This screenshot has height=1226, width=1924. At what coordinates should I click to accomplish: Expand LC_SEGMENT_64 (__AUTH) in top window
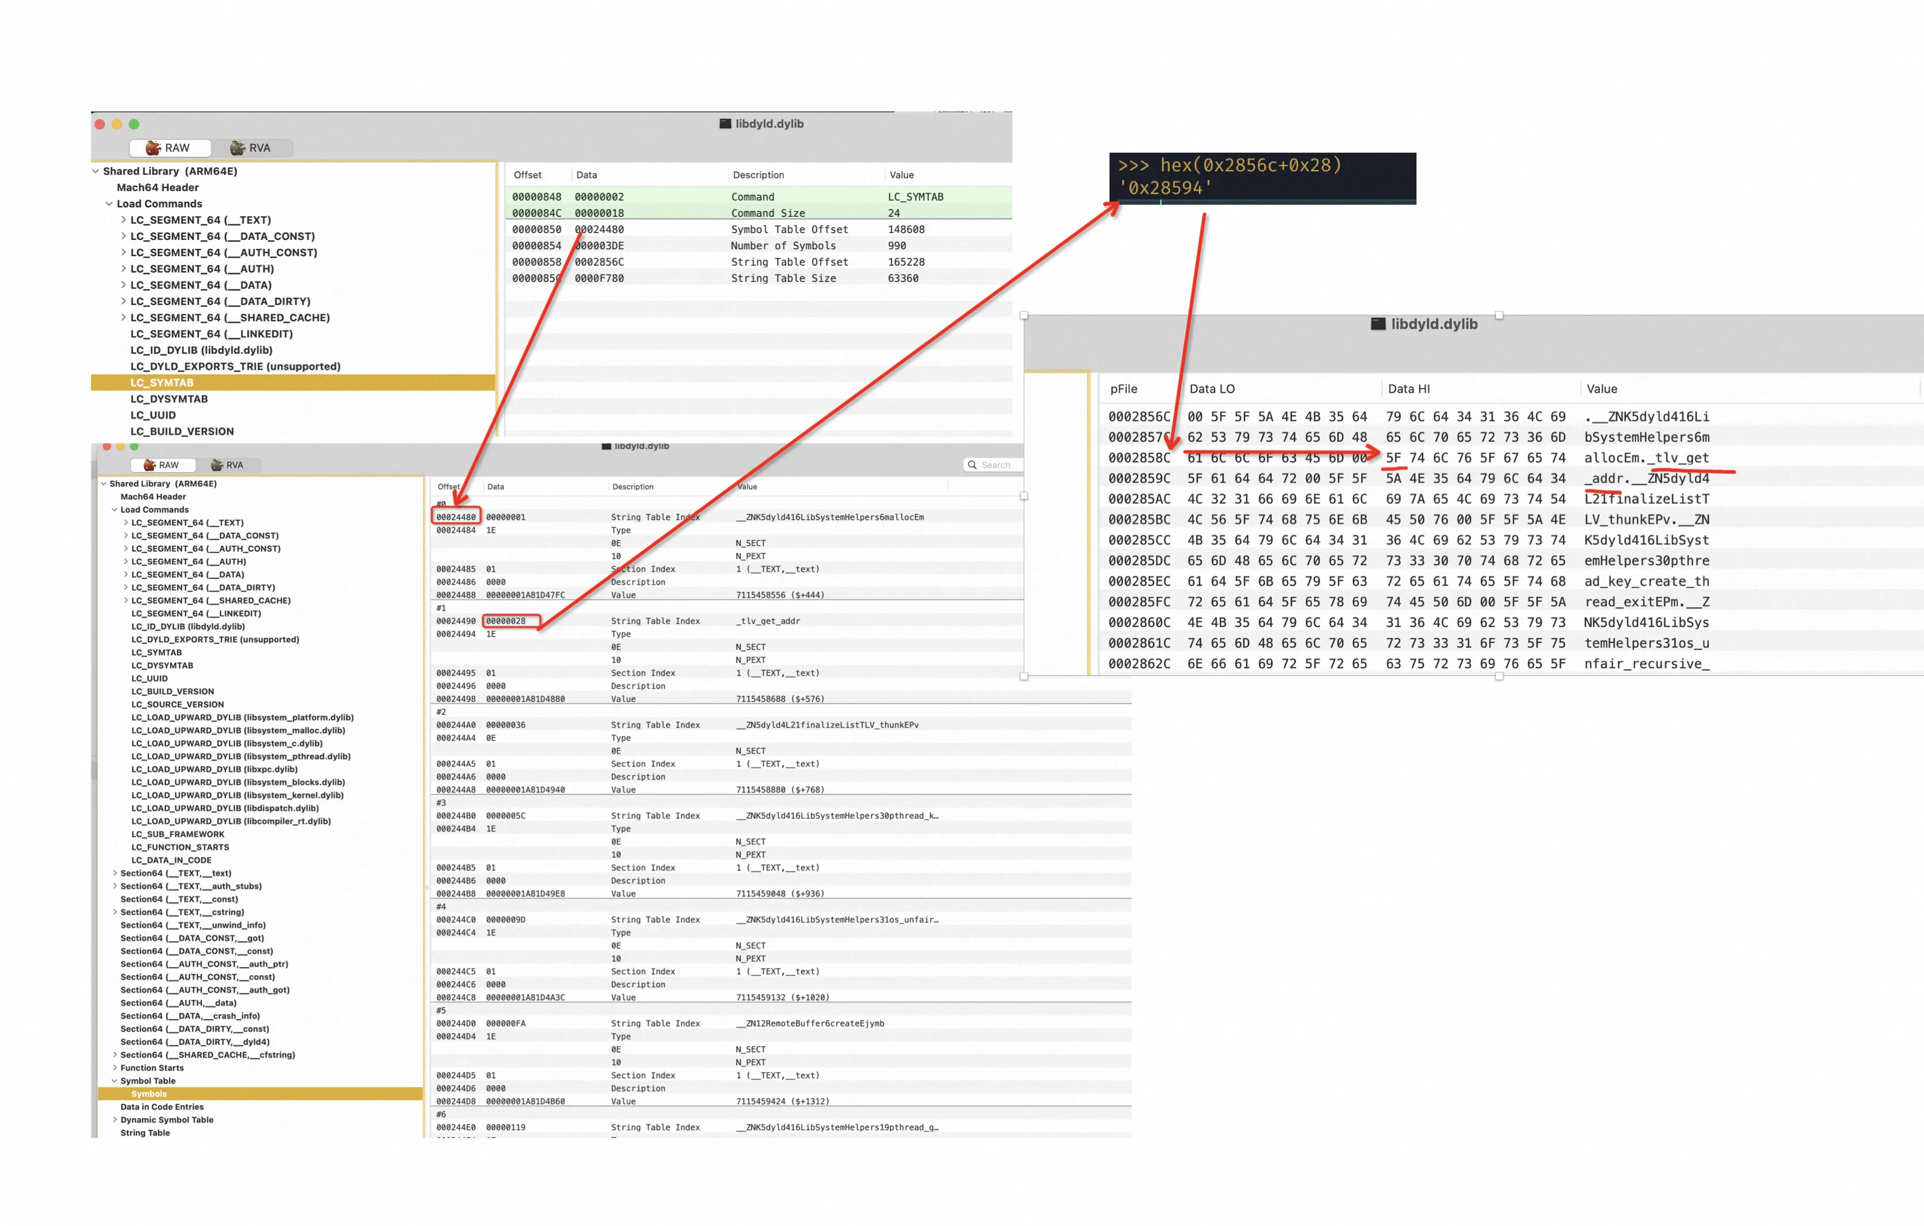click(123, 269)
